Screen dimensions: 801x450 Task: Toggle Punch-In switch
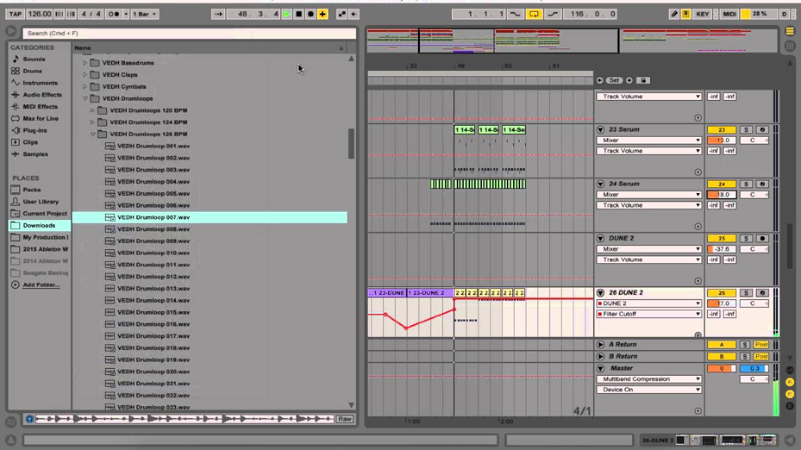pos(515,14)
